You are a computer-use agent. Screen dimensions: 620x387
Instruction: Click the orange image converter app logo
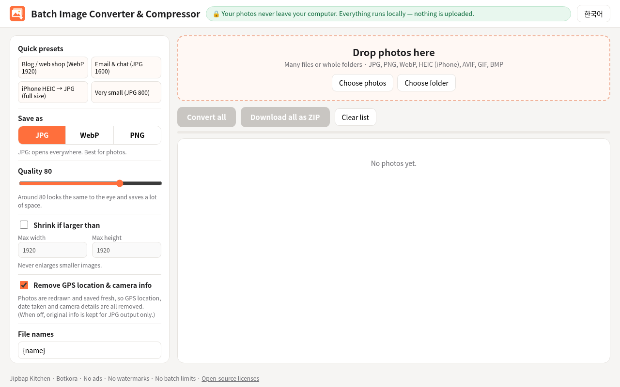(17, 14)
